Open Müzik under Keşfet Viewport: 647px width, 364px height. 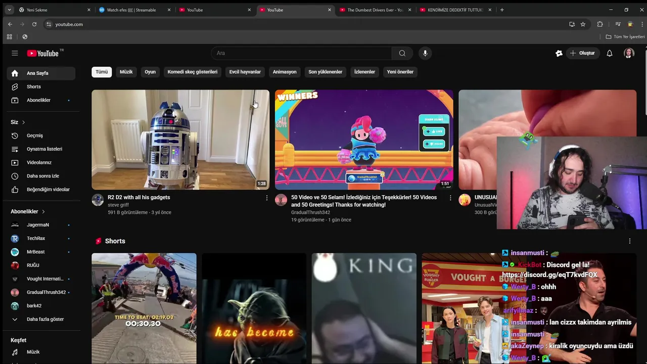[41, 352]
